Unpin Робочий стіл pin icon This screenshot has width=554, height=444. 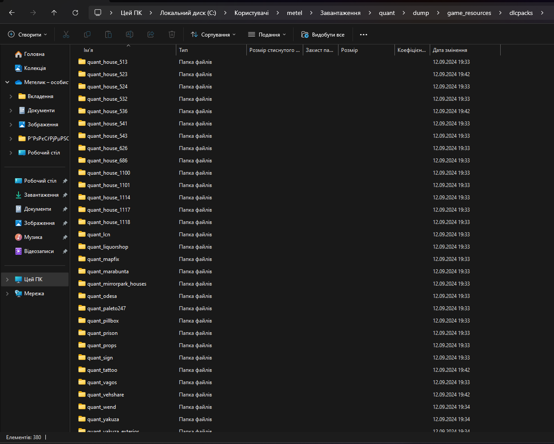click(x=65, y=181)
